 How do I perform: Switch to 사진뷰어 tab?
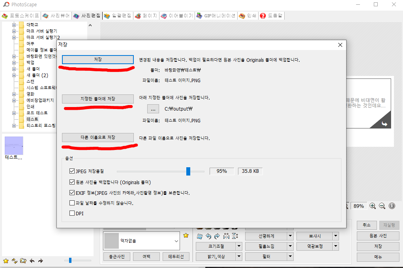[56, 16]
